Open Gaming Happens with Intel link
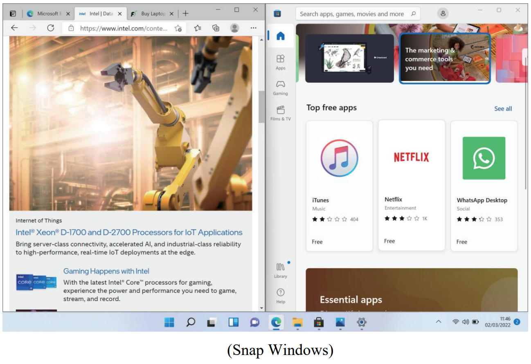This screenshot has height=364, width=531. (x=106, y=271)
